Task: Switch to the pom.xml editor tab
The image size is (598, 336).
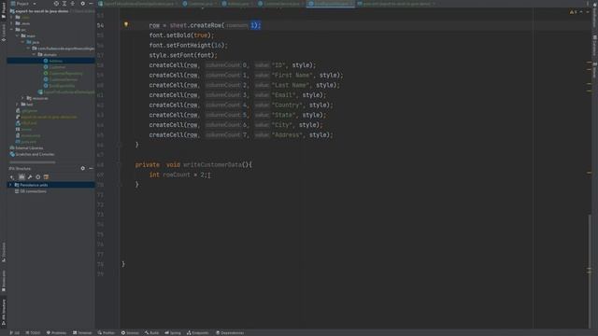Action: (396, 4)
